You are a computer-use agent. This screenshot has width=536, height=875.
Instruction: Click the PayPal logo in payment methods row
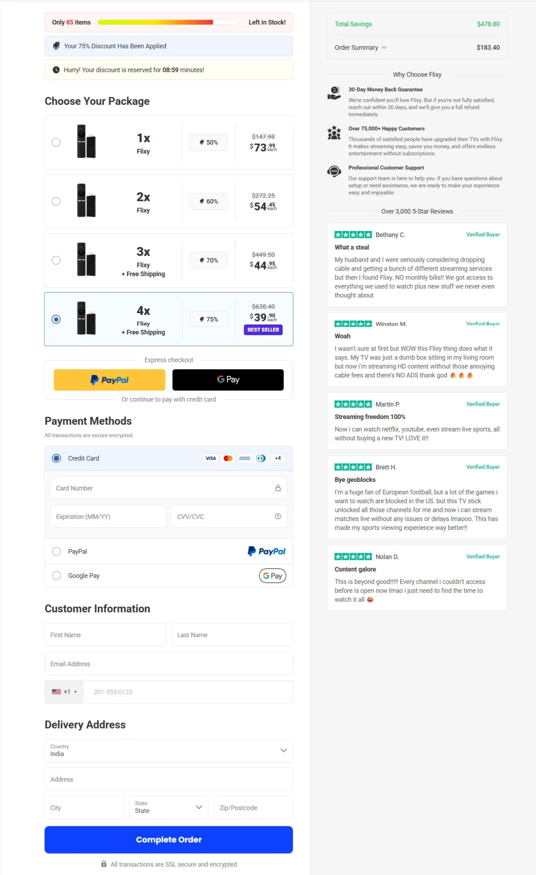point(267,551)
